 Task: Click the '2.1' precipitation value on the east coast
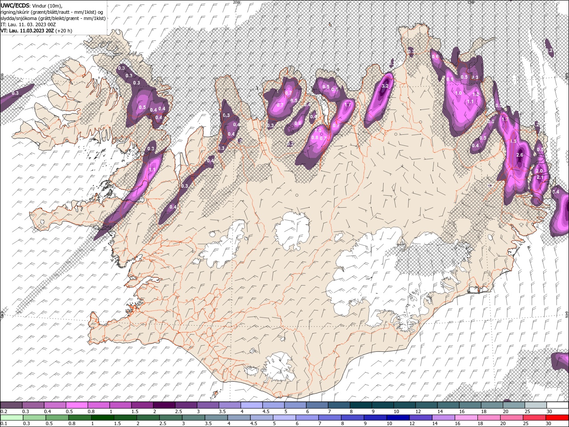tap(540, 177)
